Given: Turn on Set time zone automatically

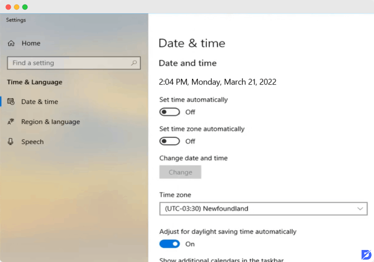Looking at the screenshot, I should point(169,141).
